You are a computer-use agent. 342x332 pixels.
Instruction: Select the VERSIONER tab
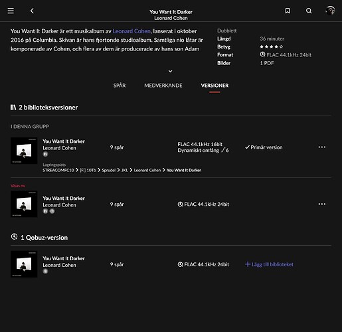point(214,86)
